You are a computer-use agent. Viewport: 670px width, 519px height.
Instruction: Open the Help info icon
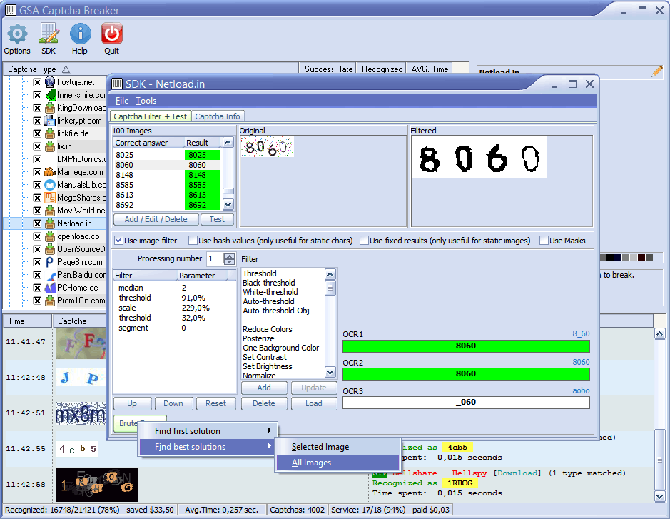(80, 34)
